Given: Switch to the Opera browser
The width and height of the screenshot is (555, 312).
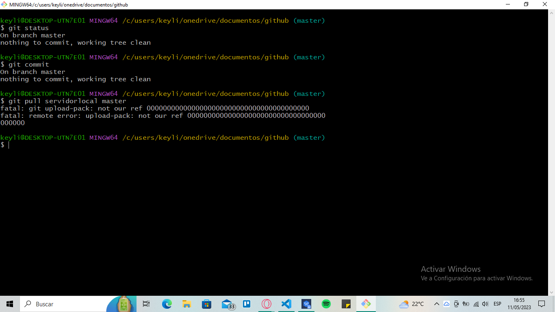Looking at the screenshot, I should point(267,304).
